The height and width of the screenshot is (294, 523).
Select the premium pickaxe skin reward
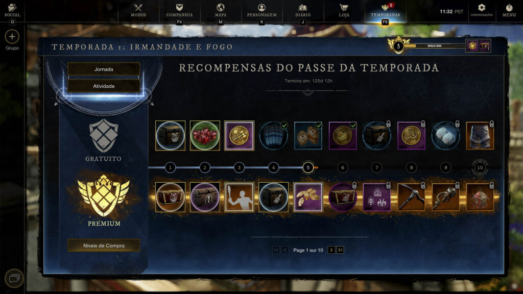click(411, 197)
